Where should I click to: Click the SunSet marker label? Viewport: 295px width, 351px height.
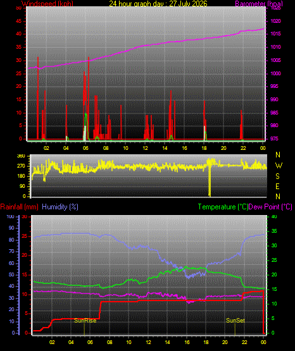point(235,321)
